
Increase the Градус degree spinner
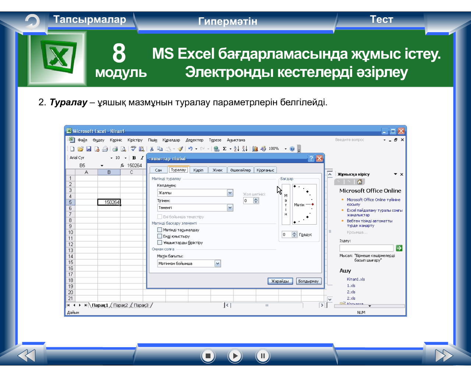[294, 233]
